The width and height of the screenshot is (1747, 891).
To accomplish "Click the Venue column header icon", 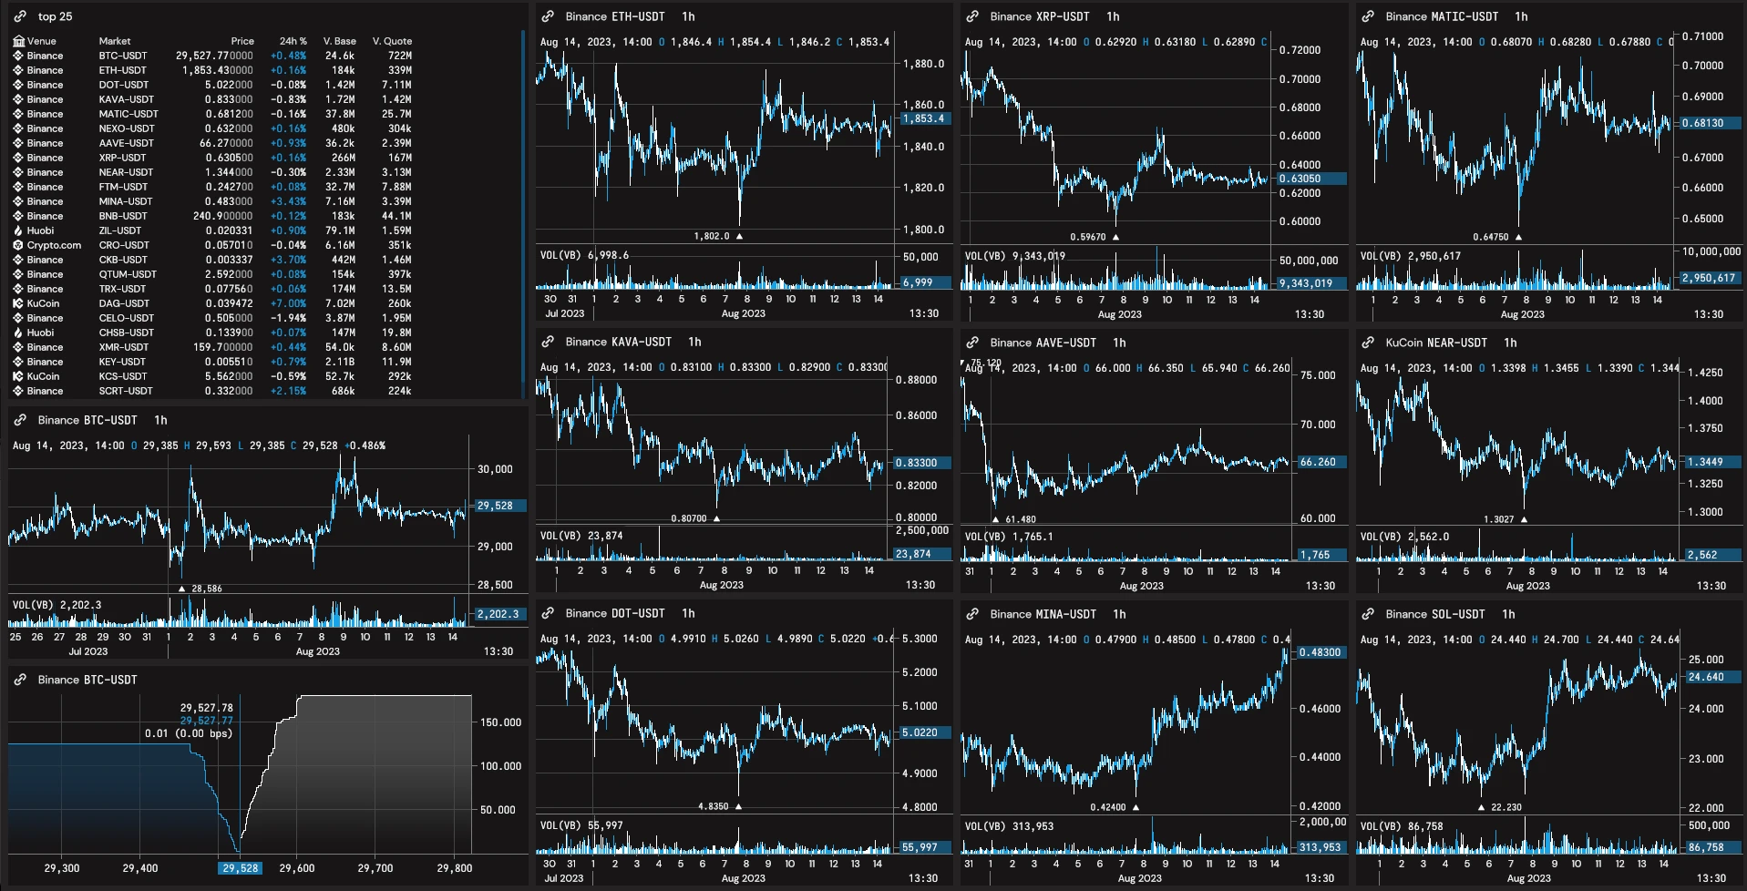I will (x=18, y=41).
